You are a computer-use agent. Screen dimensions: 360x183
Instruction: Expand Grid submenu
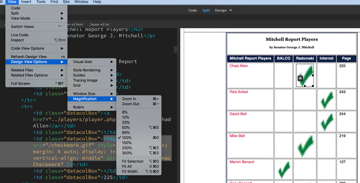tap(92, 85)
